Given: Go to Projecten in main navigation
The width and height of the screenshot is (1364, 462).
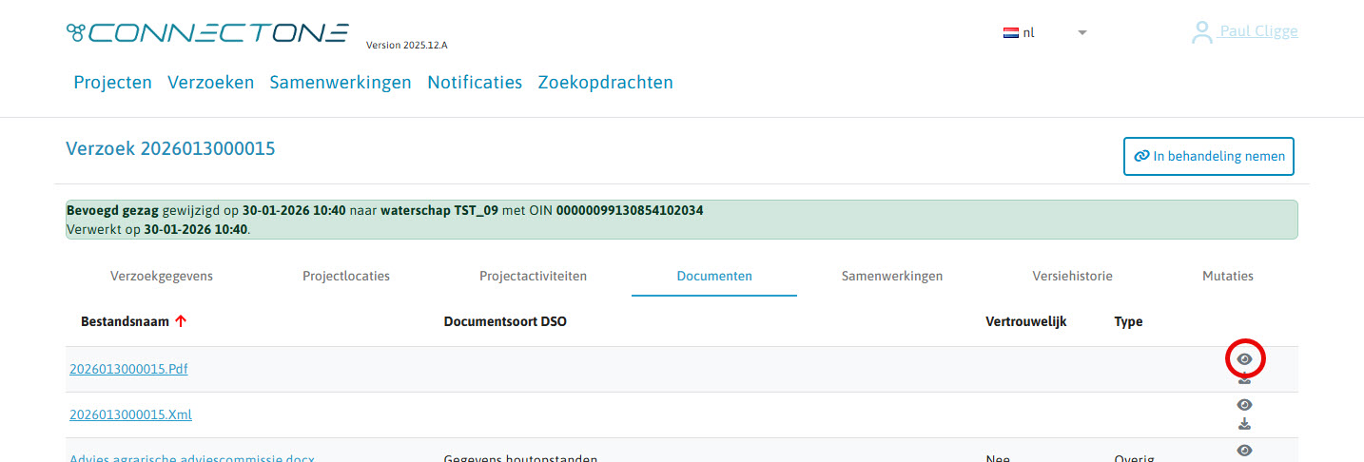Looking at the screenshot, I should [113, 83].
